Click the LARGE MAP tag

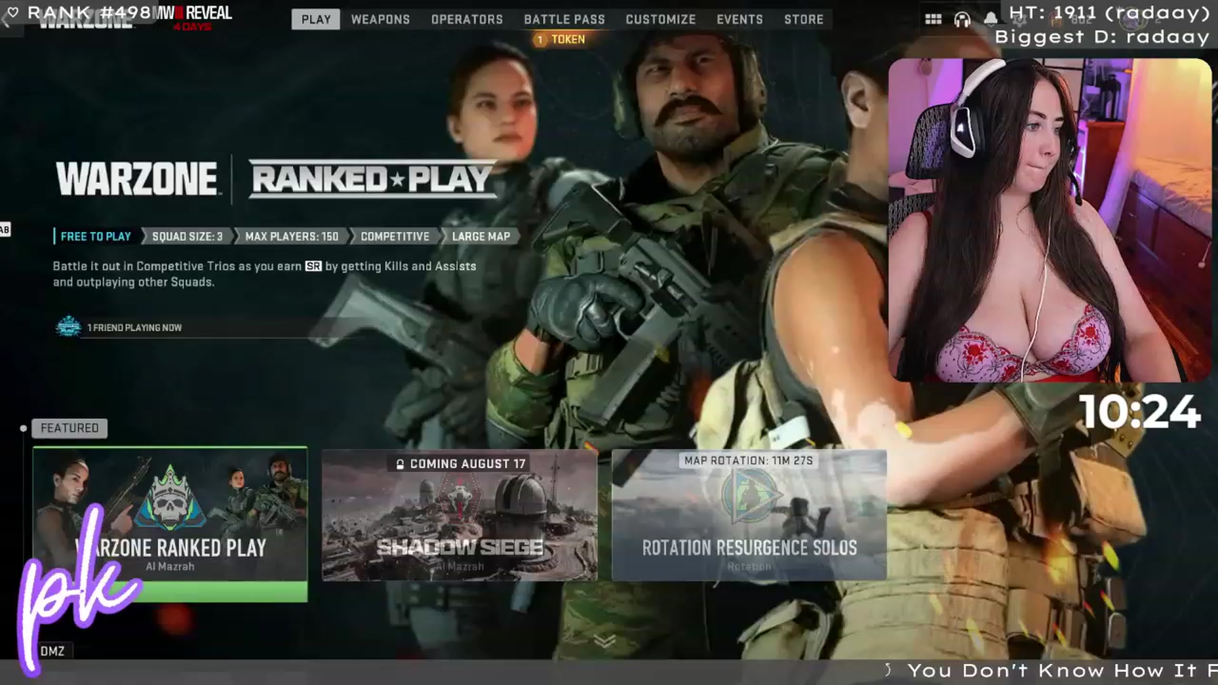point(481,237)
